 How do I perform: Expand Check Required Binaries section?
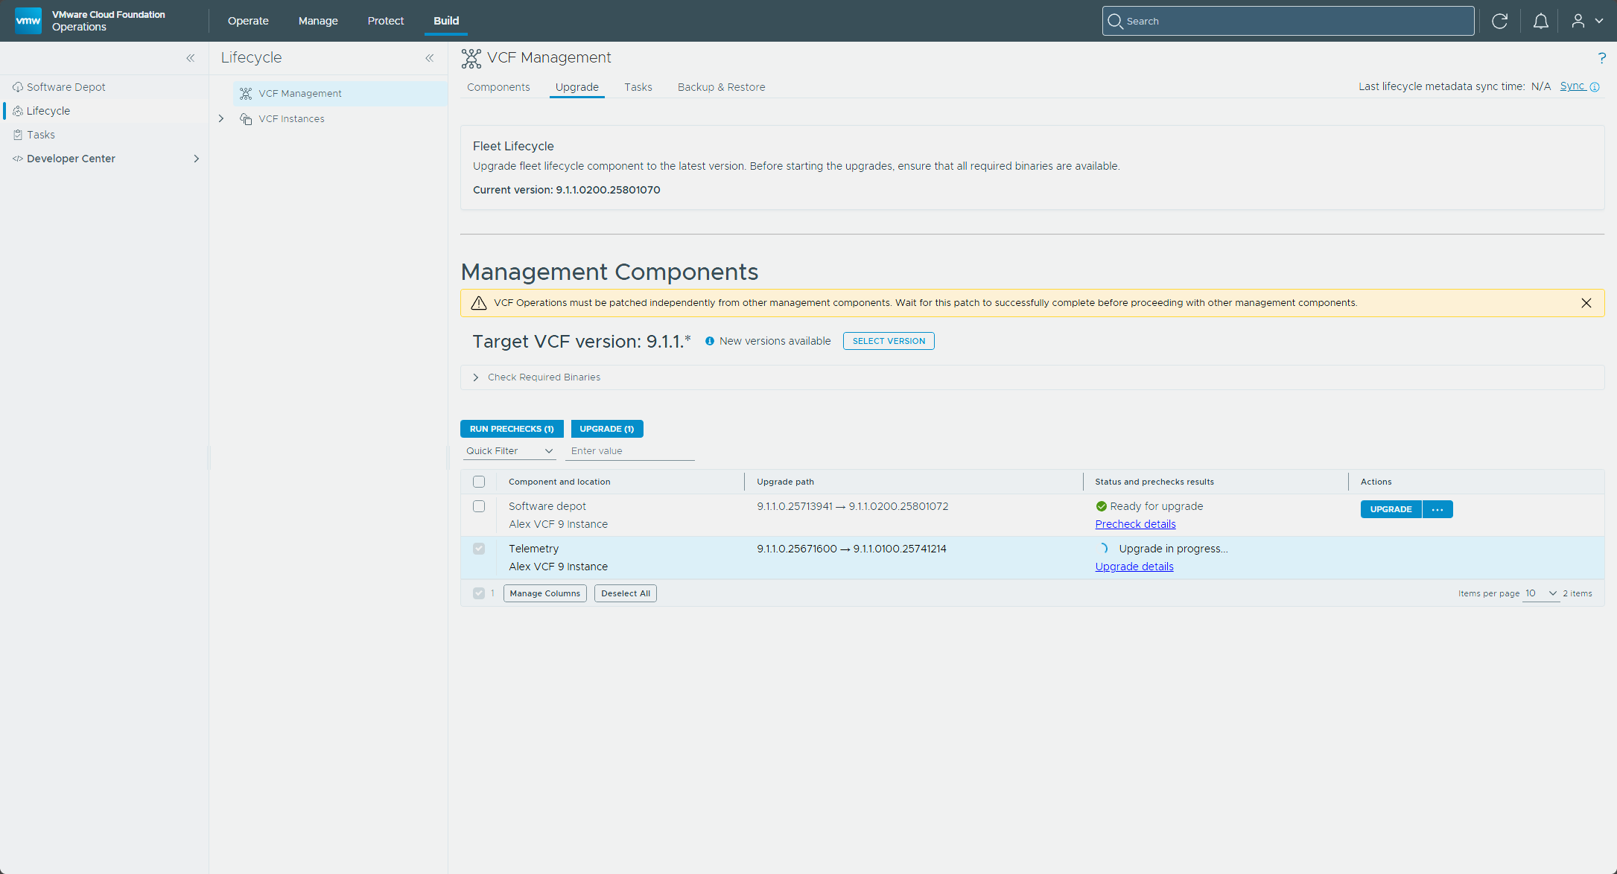476,377
